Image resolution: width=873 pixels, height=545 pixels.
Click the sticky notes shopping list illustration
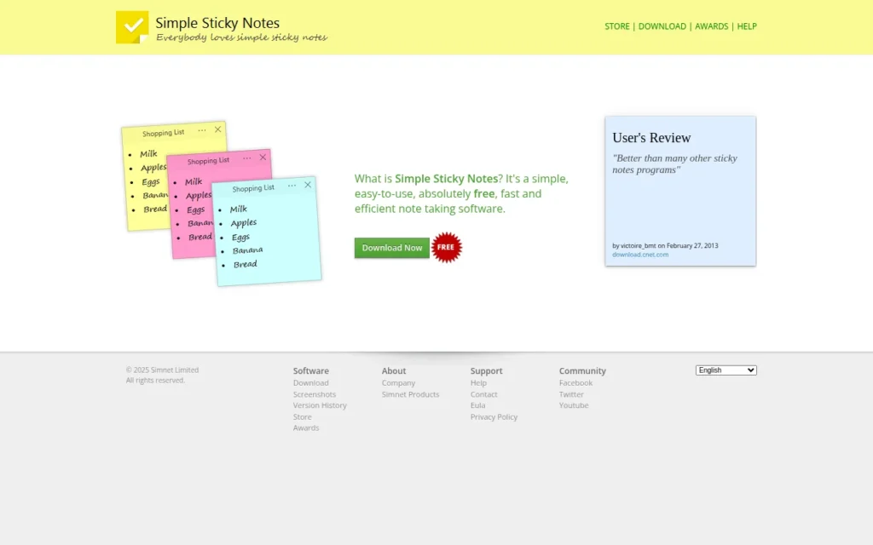coord(222,204)
